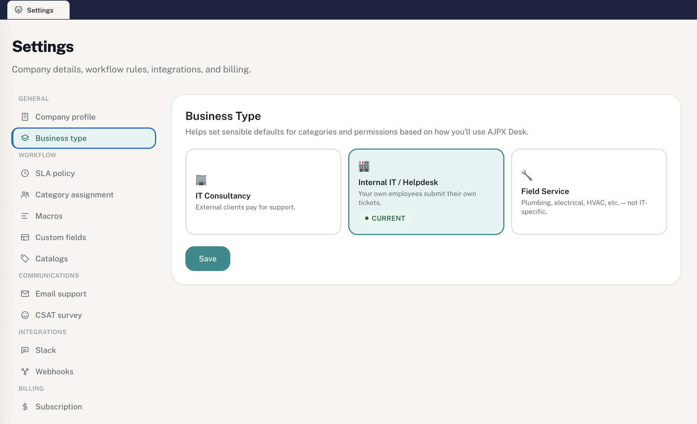
Task: Open the CSAT survey settings
Action: [x=84, y=315]
